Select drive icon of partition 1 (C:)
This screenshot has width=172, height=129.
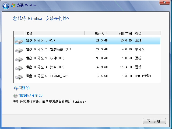[19, 41]
